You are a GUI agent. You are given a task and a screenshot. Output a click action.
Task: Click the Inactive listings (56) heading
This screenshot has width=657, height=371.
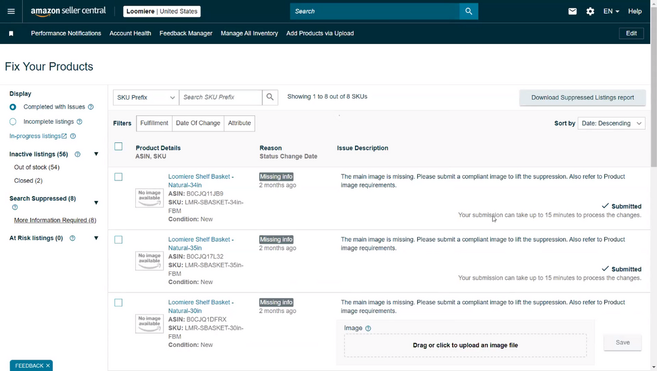click(39, 154)
